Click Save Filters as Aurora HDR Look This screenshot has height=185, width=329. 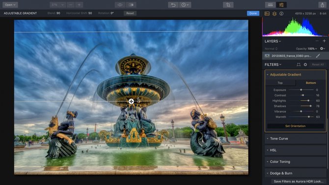click(x=299, y=182)
